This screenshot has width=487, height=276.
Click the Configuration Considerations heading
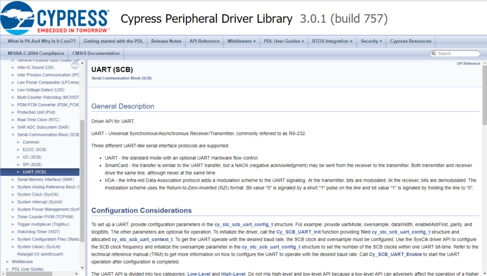(x=141, y=210)
